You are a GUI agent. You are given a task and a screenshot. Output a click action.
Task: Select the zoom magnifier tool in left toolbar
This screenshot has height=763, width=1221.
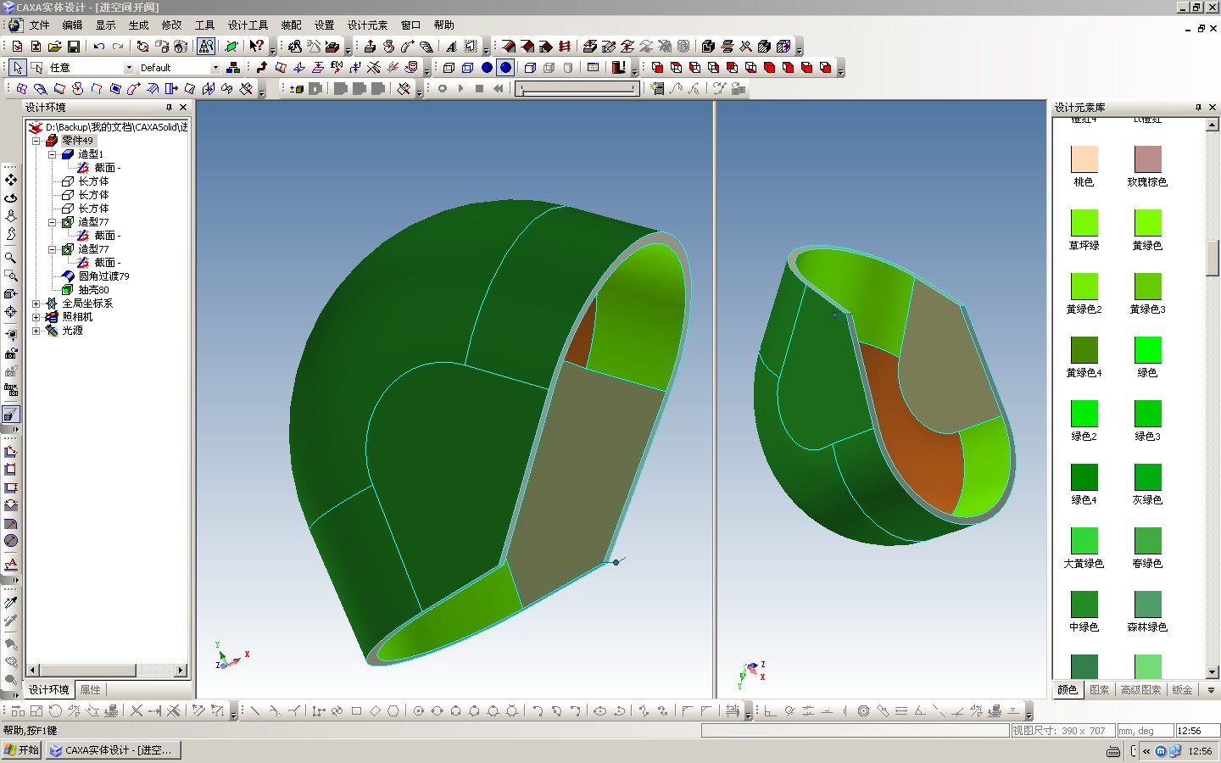click(11, 257)
